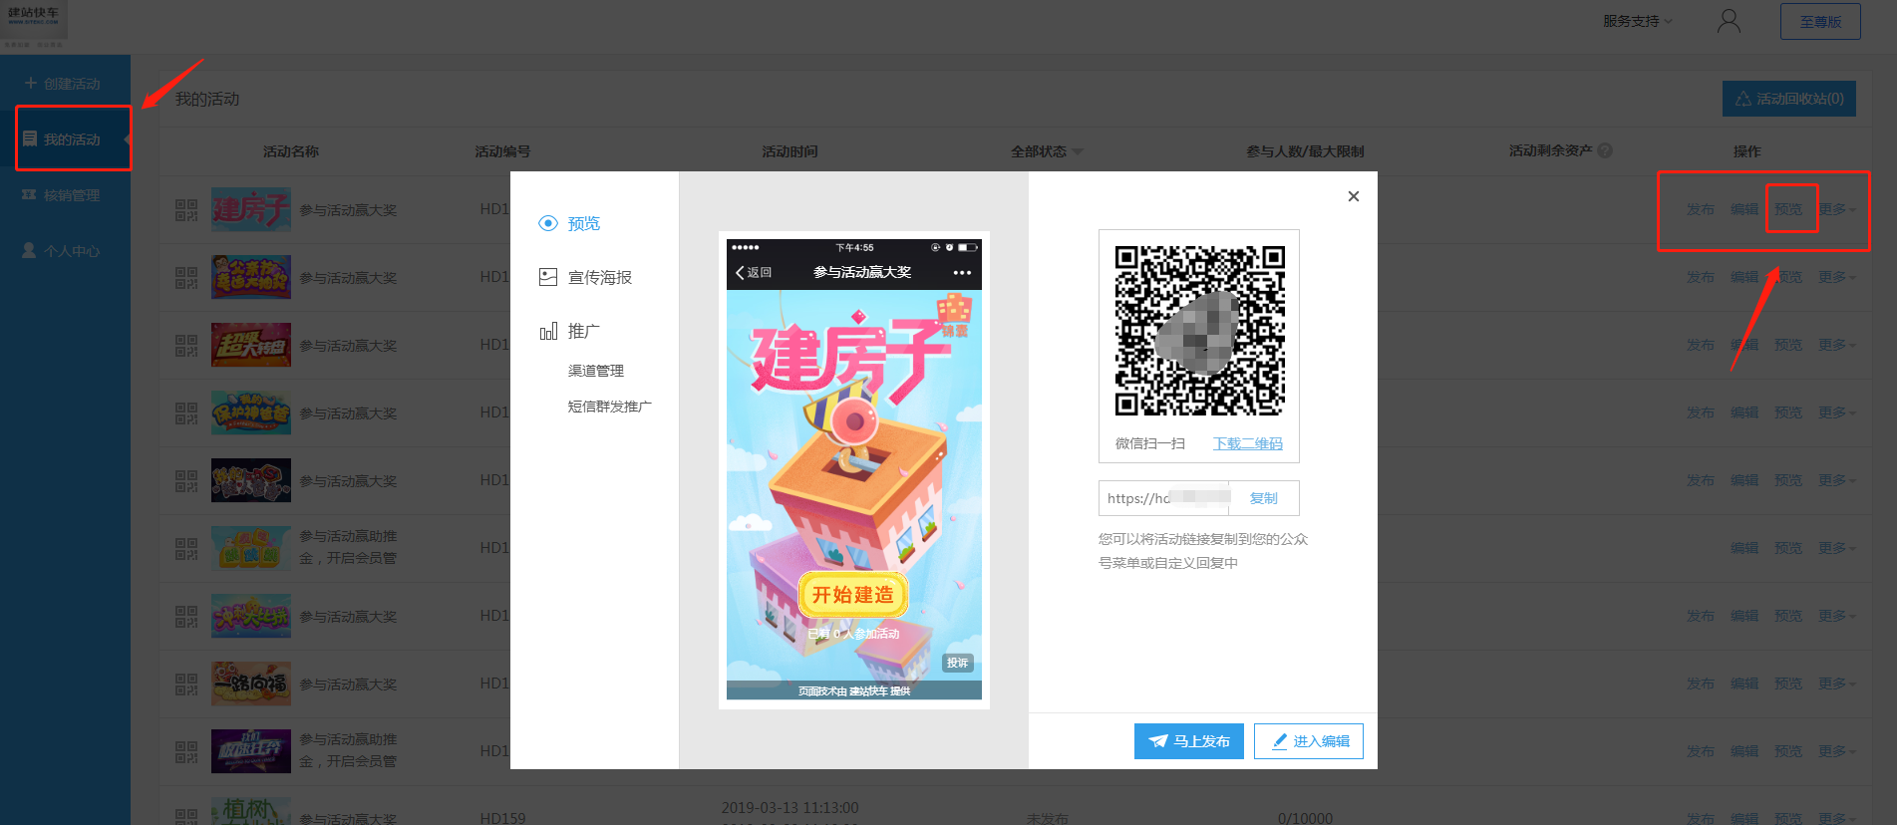This screenshot has height=825, width=1897.
Task: Click the 下载二维码 link
Action: [x=1248, y=443]
